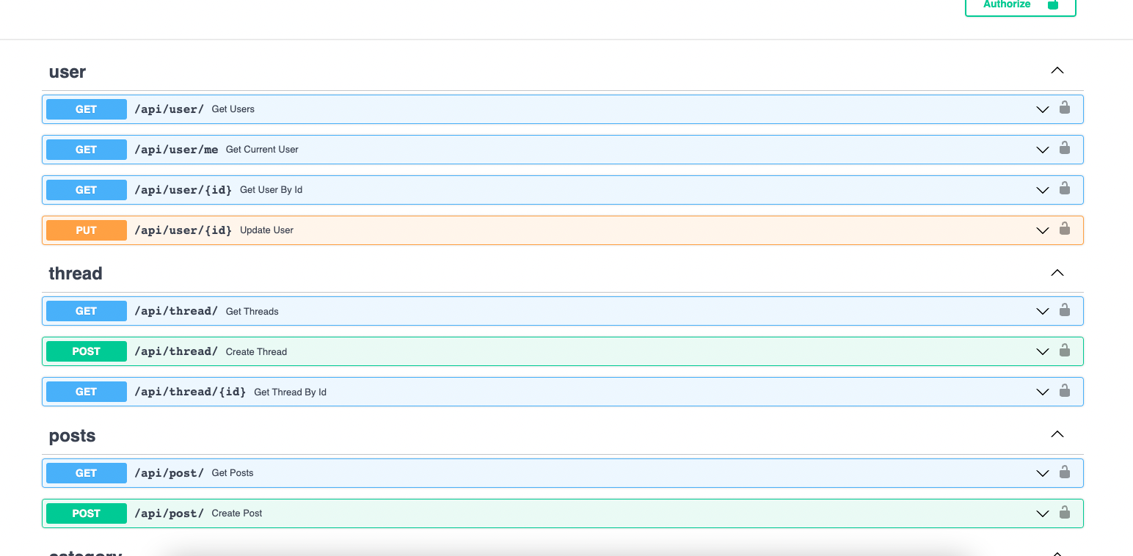Click lock icon on Get Threads row
The image size is (1133, 556).
1064,310
